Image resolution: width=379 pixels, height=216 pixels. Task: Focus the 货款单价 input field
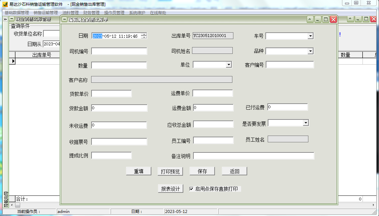click(x=111, y=94)
